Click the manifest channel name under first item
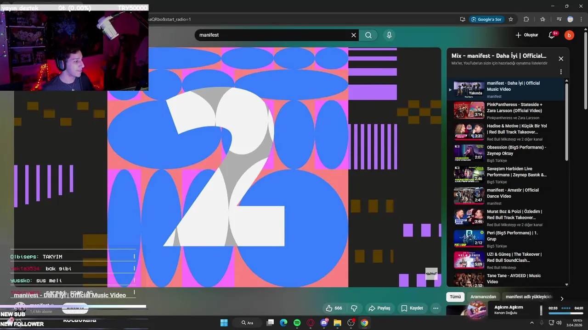The height and width of the screenshot is (330, 588). (494, 97)
